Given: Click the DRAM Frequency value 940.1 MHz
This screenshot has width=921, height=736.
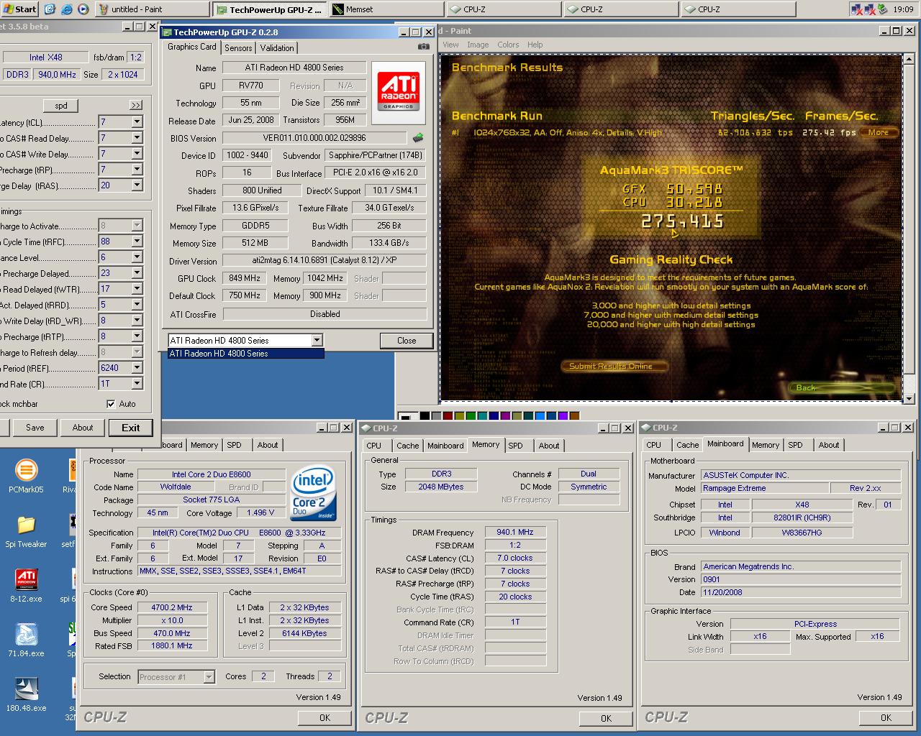Looking at the screenshot, I should click(515, 533).
